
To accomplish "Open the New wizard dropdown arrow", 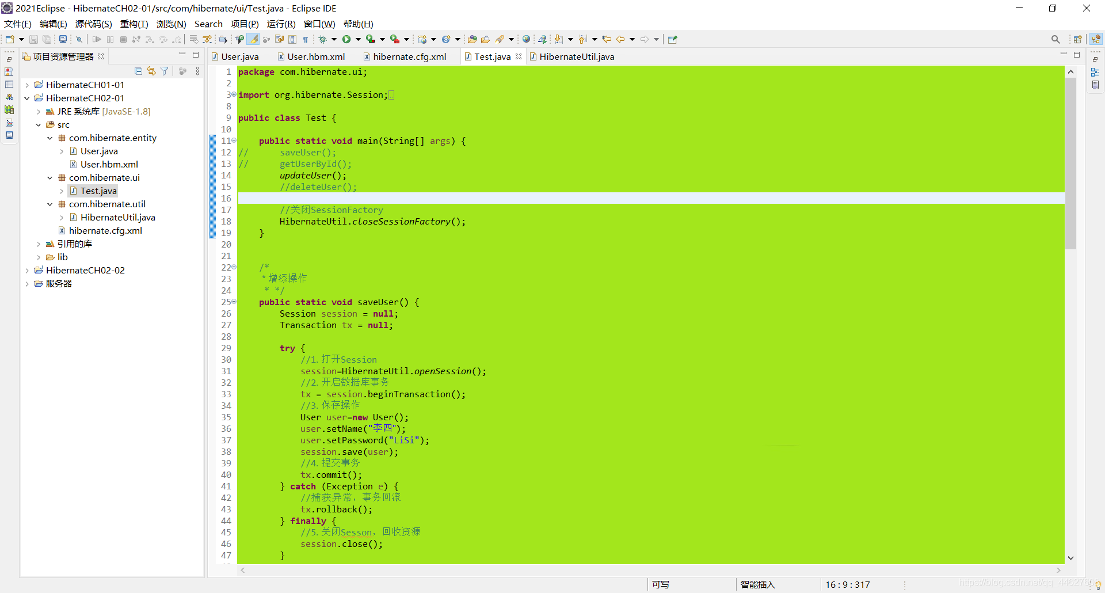I will (x=21, y=40).
